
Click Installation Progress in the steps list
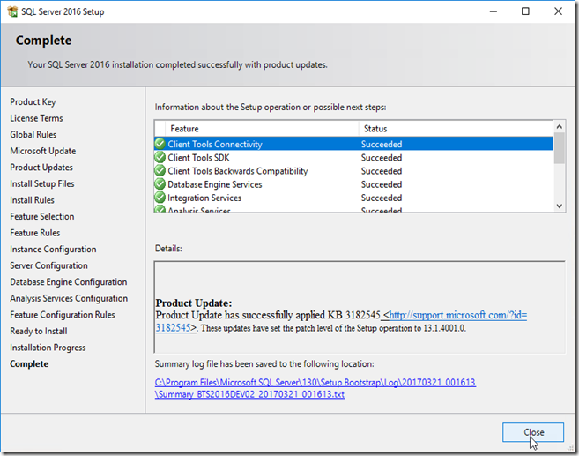pos(48,348)
